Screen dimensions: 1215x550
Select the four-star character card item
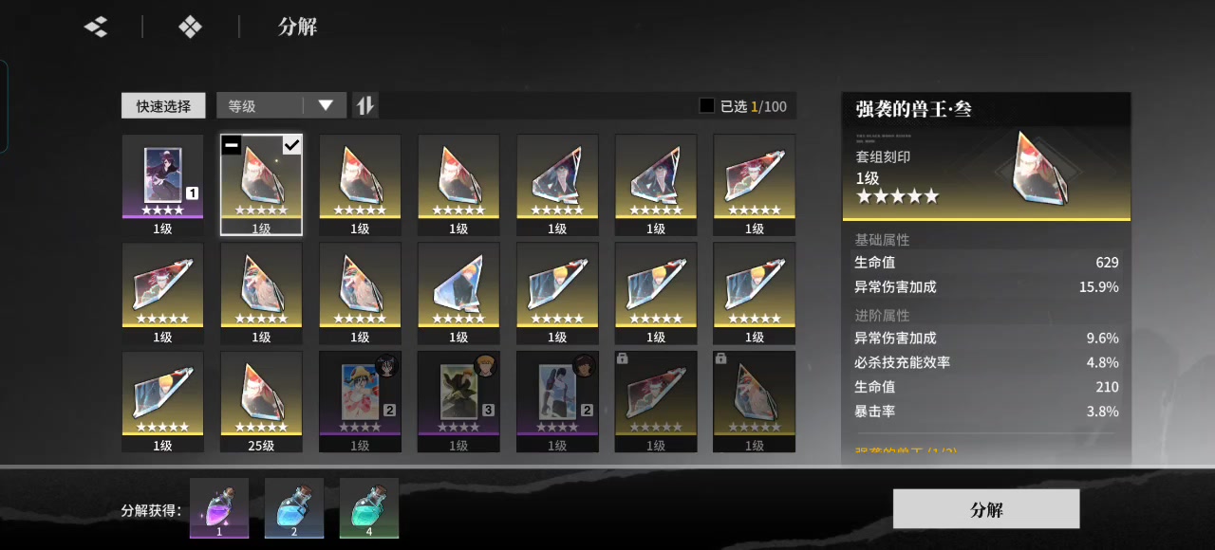click(x=162, y=185)
